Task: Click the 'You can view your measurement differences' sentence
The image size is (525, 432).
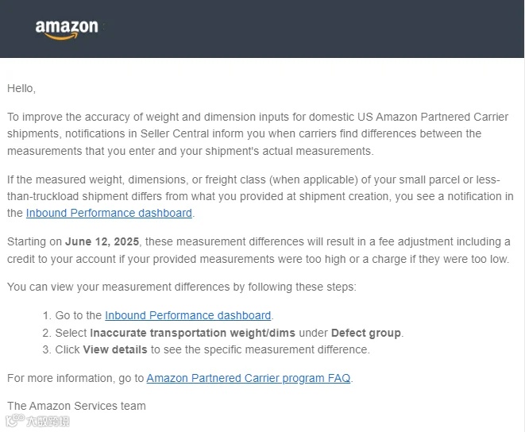Action: pyautogui.click(x=181, y=287)
